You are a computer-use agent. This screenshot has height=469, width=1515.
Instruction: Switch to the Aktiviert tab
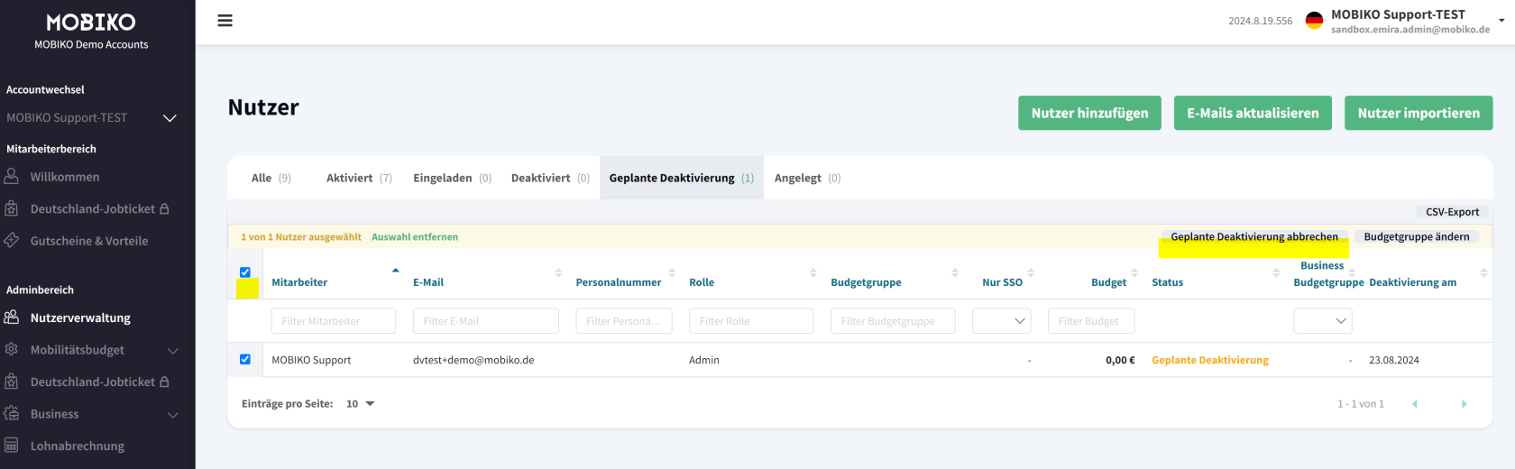coord(358,178)
